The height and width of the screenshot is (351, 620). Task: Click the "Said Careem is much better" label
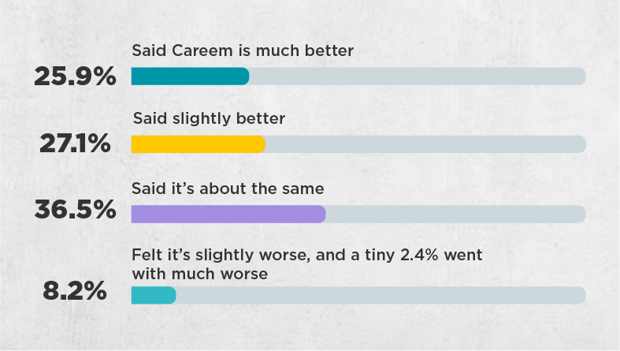click(x=243, y=50)
